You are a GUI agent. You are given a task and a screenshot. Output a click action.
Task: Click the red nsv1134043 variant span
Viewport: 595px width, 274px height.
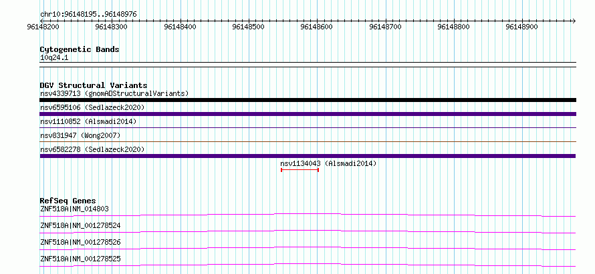coord(300,170)
